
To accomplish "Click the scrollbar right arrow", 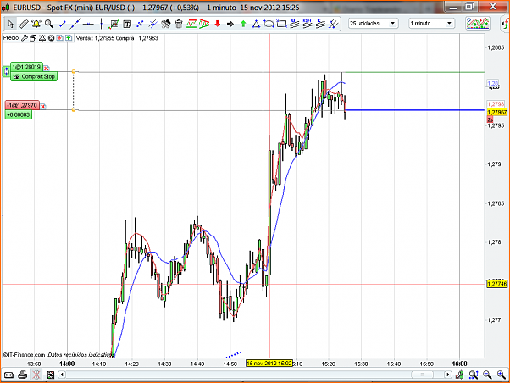I will point(448,375).
